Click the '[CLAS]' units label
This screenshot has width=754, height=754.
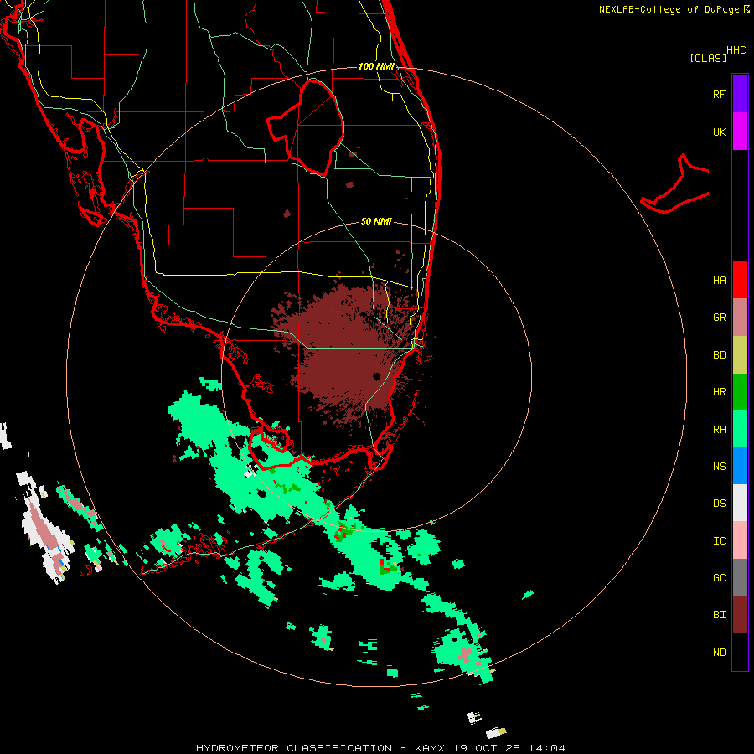[708, 58]
